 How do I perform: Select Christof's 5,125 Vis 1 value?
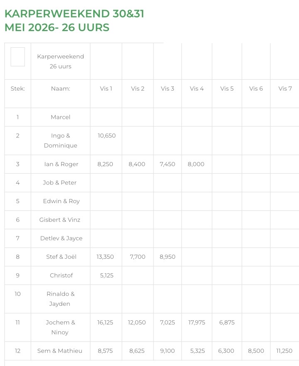pyautogui.click(x=107, y=275)
